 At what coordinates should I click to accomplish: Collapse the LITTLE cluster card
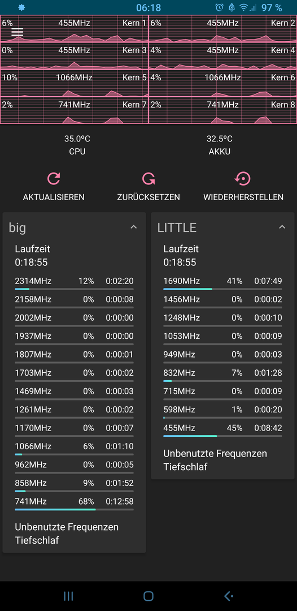click(282, 227)
